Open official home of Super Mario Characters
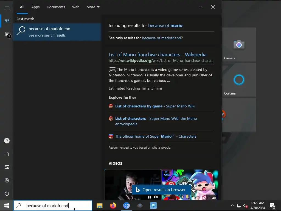The image size is (281, 211). pyautogui.click(x=156, y=136)
